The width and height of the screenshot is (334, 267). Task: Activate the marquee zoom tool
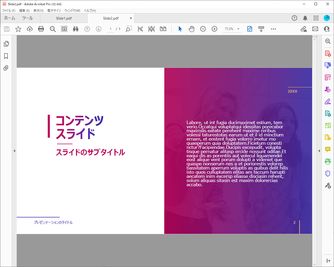[129, 29]
